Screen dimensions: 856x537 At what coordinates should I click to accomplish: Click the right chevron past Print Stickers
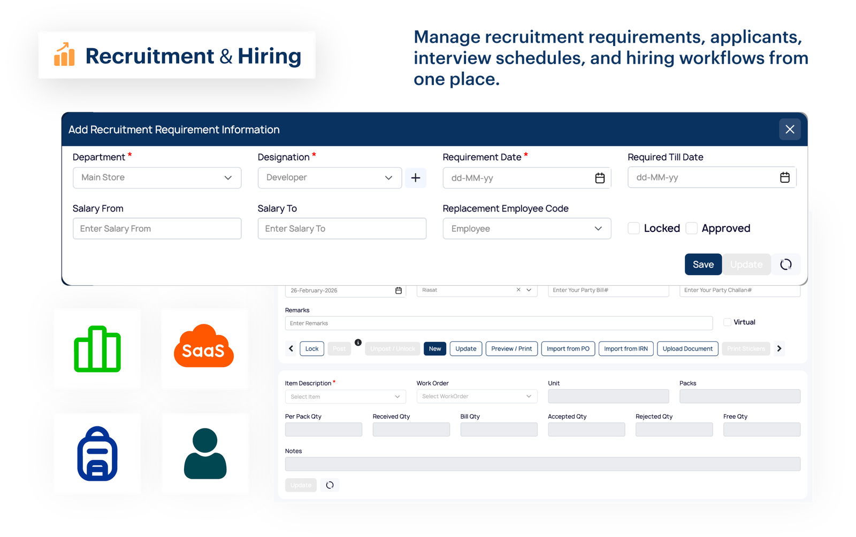coord(779,348)
